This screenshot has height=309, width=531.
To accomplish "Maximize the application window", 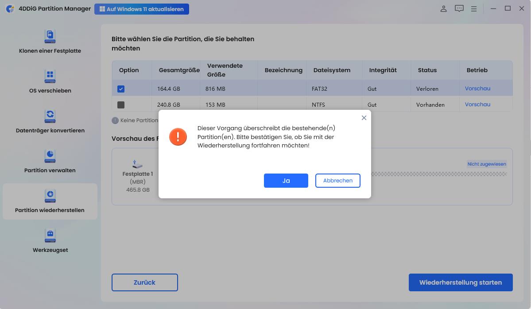I will pos(508,8).
